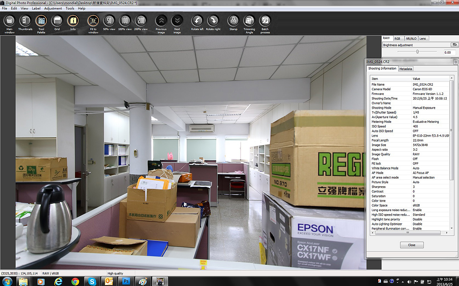
Task: Close the IMG_0524.CR2 info window via X
Action: [455, 62]
